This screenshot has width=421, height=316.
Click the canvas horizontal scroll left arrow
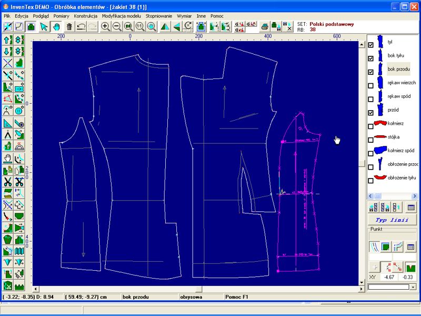tap(36, 289)
